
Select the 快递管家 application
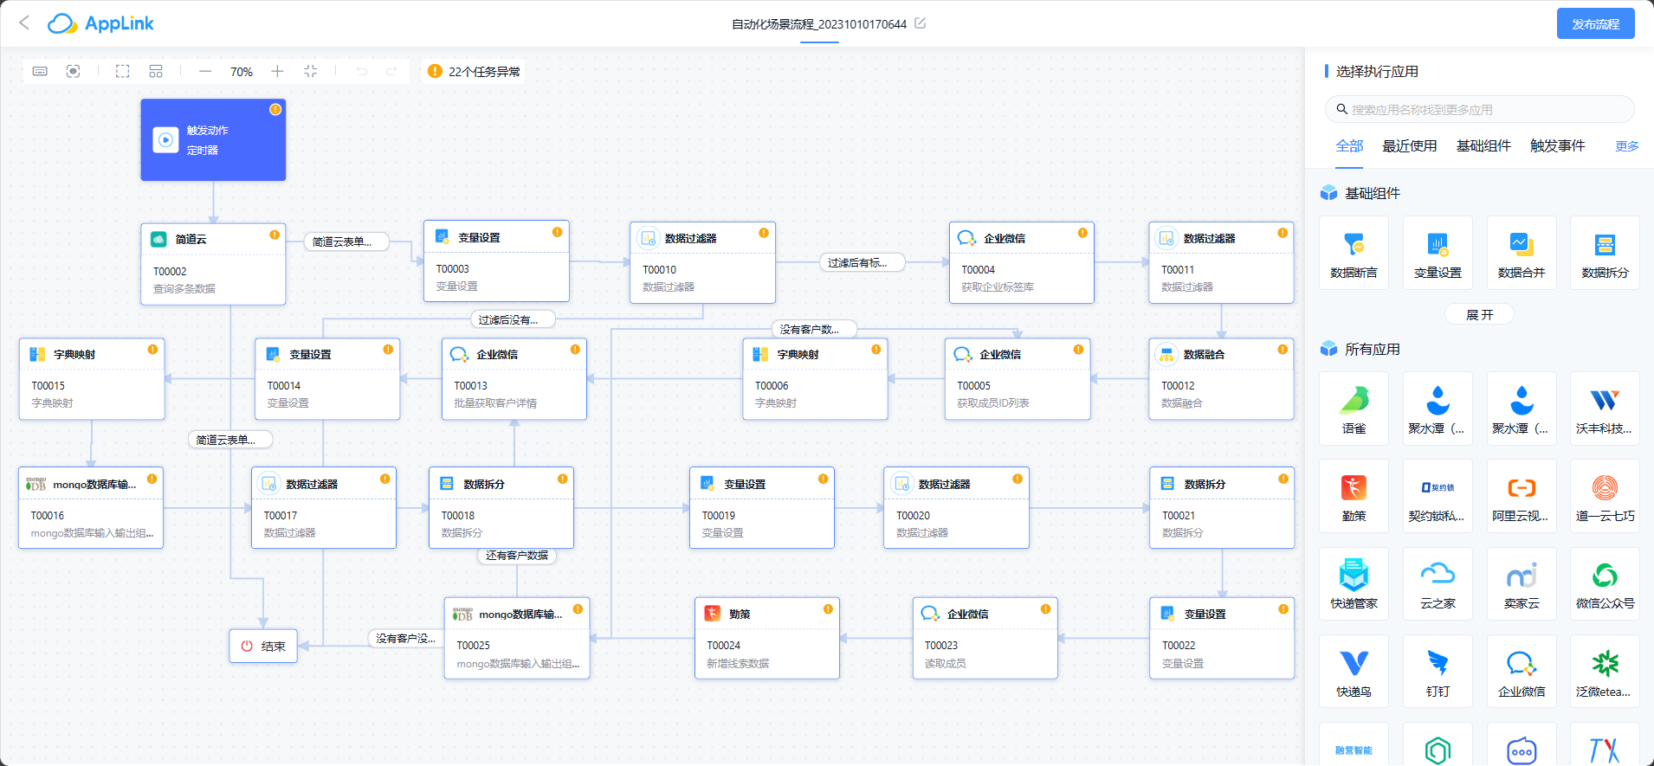click(x=1354, y=583)
